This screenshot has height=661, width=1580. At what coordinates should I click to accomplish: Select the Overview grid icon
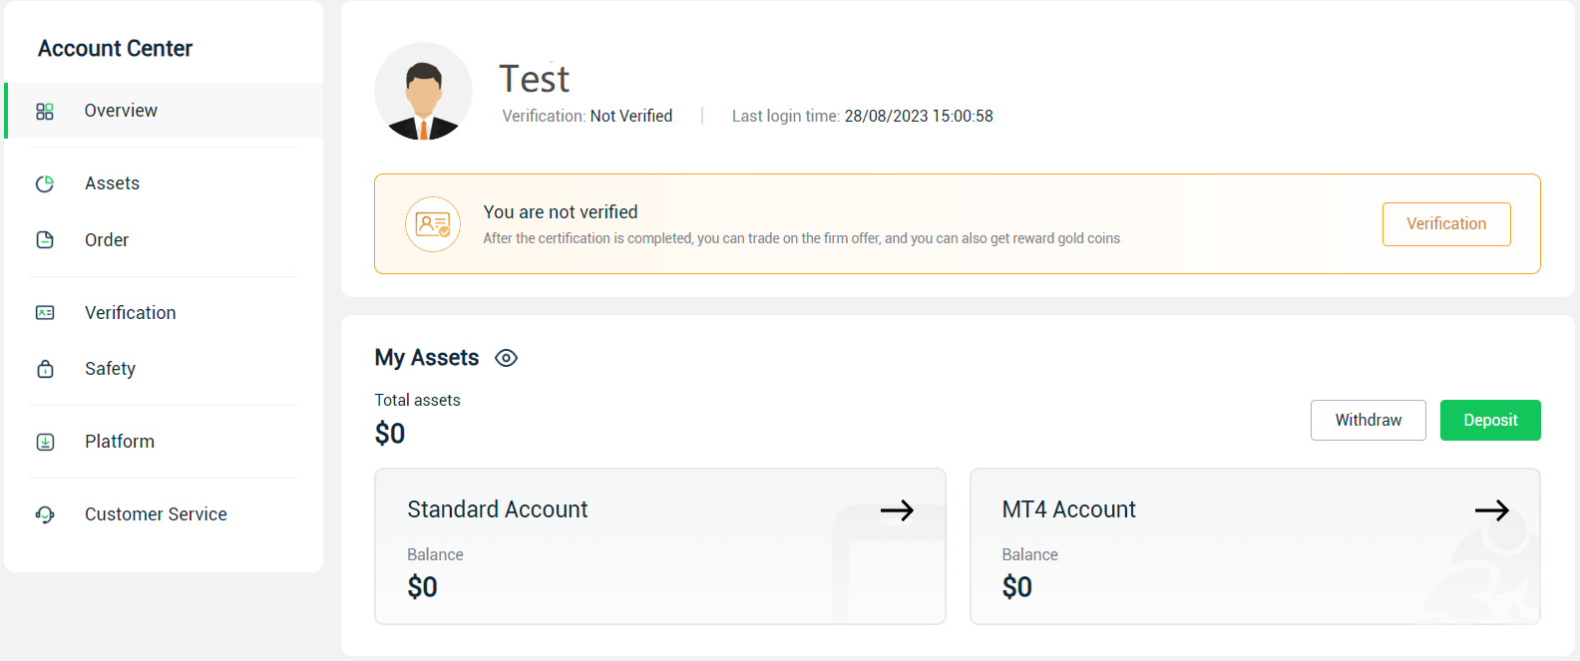point(45,111)
